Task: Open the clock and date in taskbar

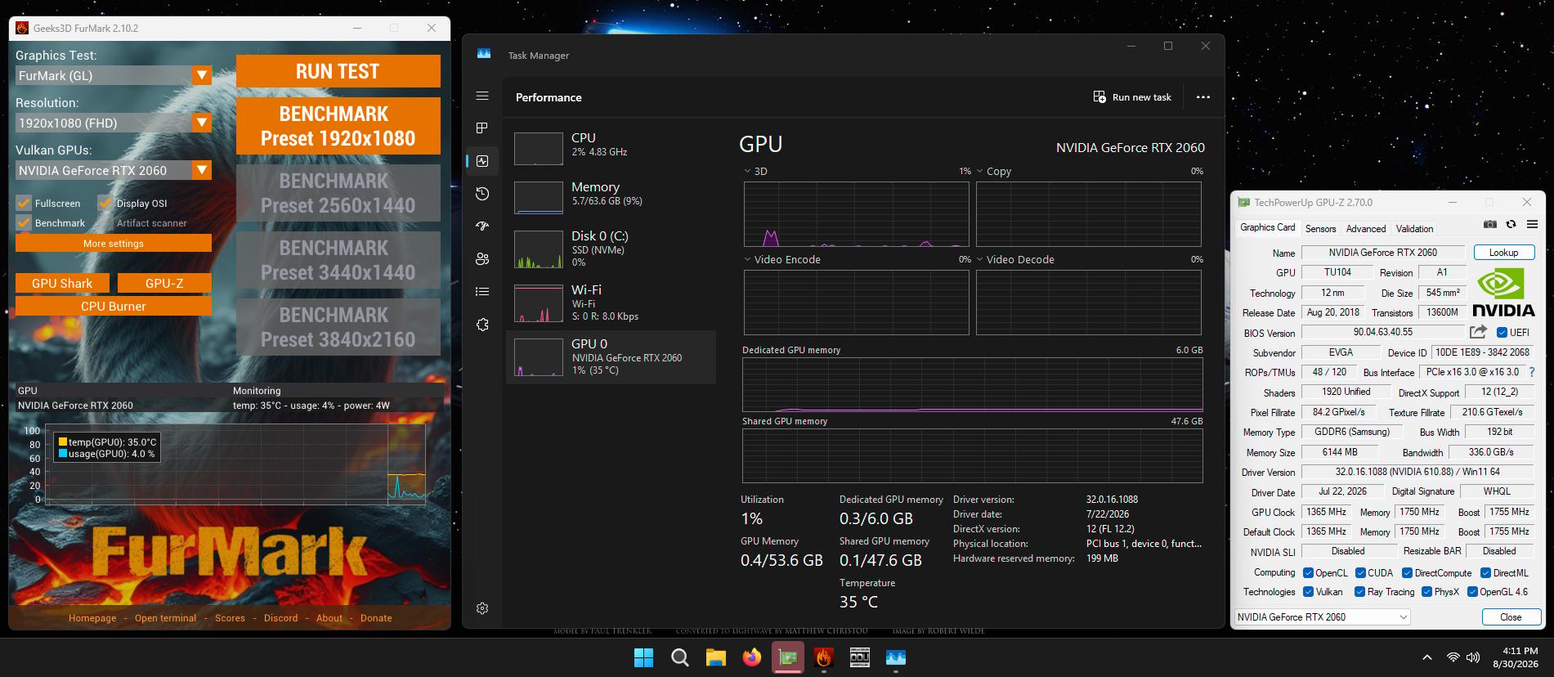Action: pyautogui.click(x=1514, y=657)
